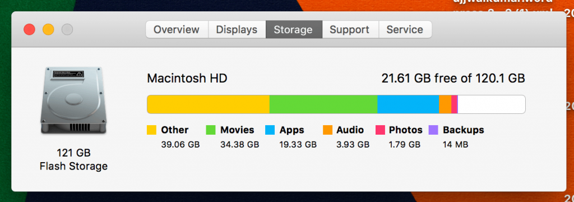The image size is (574, 202).
Task: Click the blue Apps legend swatch
Action: pos(270,130)
